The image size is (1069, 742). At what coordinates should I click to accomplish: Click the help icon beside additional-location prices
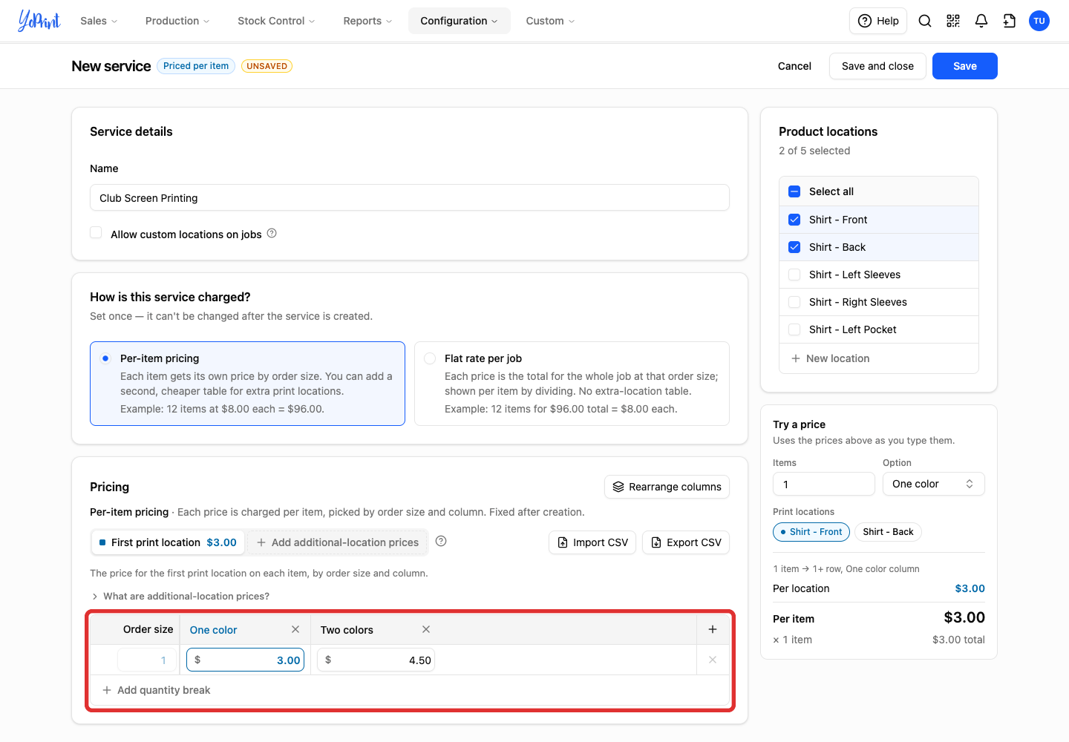tap(441, 541)
